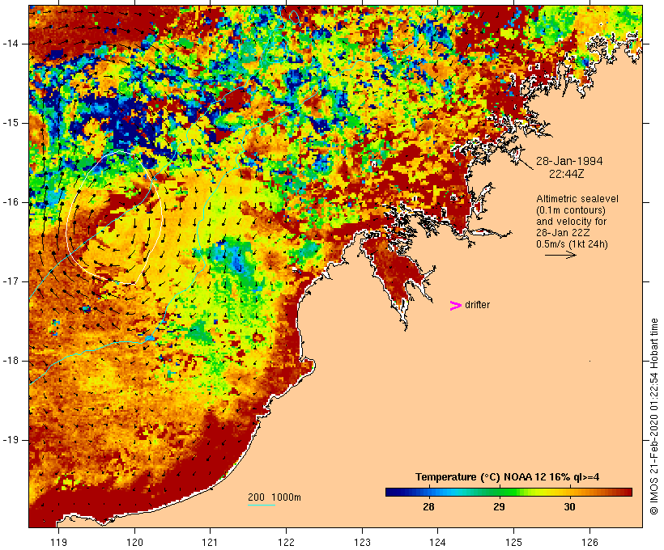
Task: Click the magenta drifter marker symbol
Action: point(455,306)
